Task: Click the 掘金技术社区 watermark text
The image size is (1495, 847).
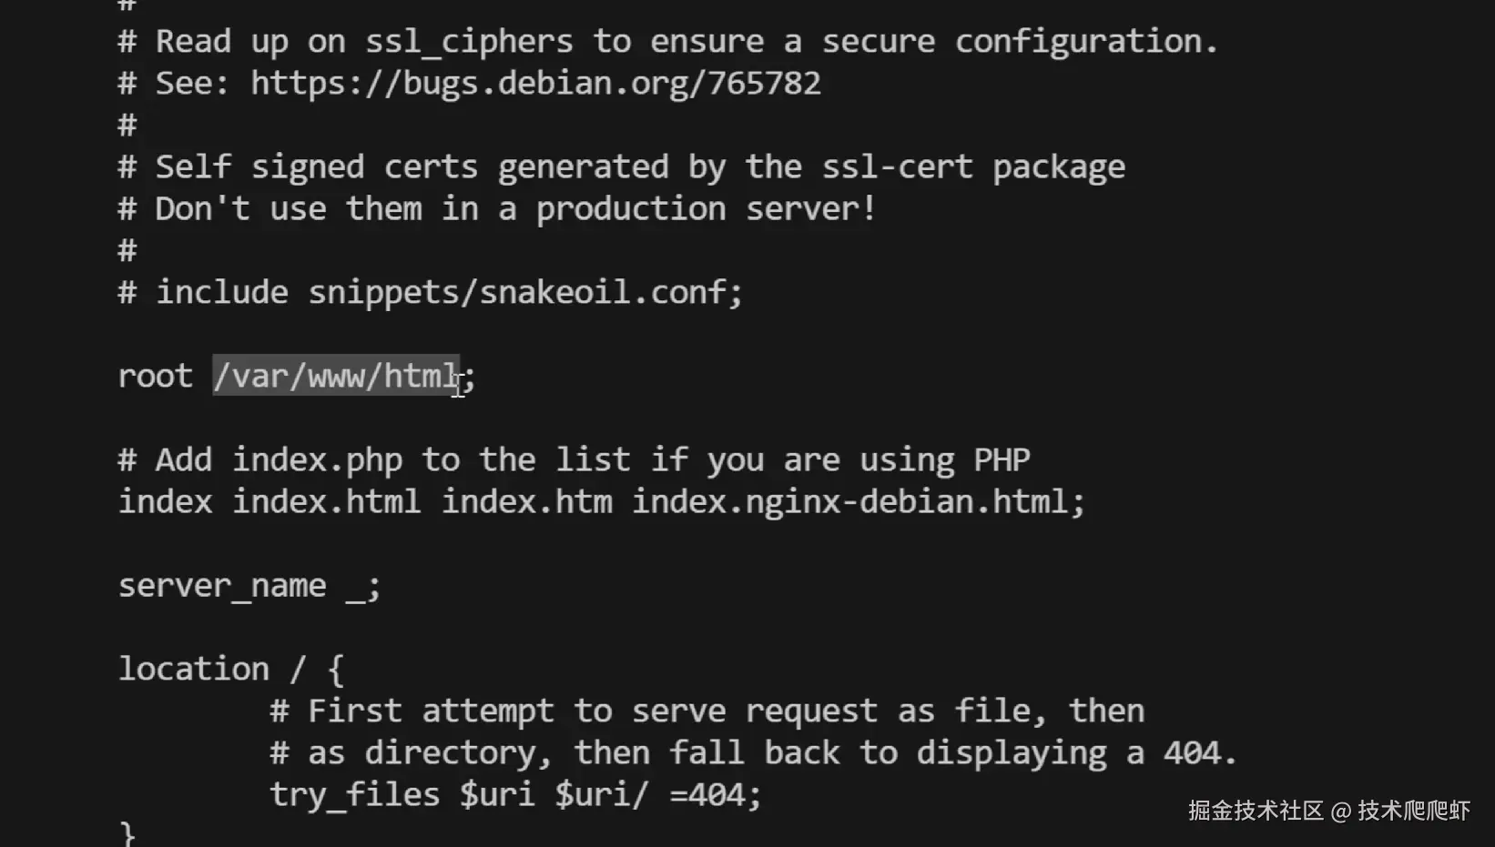Action: pos(1255,811)
